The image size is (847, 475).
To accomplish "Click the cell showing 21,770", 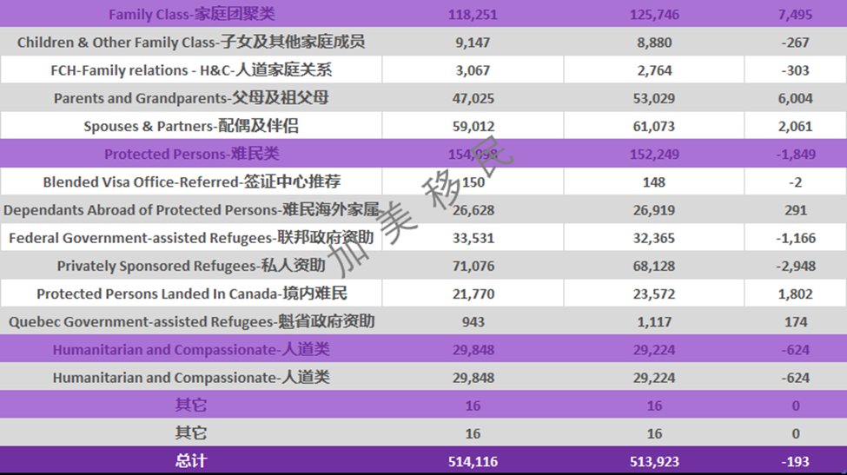I will pos(473,294).
